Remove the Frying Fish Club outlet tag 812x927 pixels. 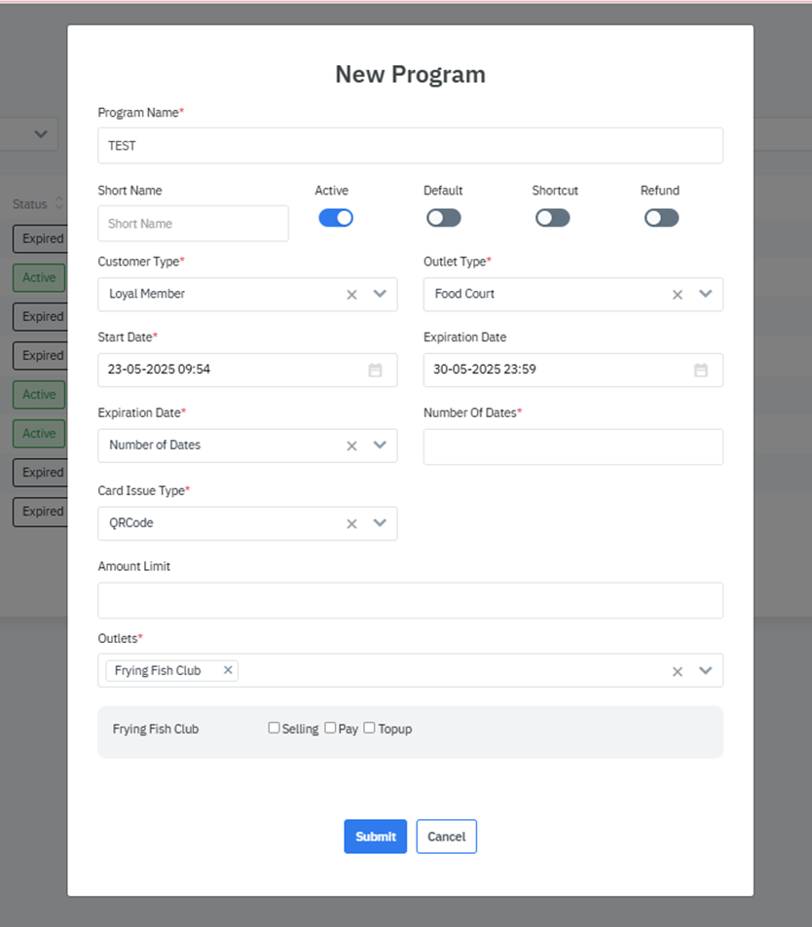[228, 670]
